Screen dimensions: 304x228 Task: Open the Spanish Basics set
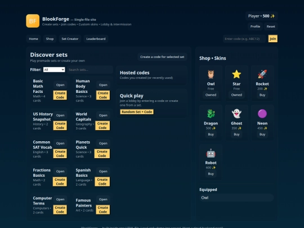click(103, 171)
